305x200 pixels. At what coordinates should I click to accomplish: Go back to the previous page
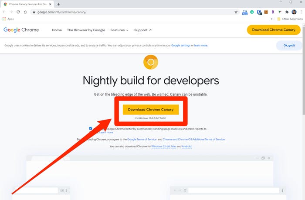point(4,12)
